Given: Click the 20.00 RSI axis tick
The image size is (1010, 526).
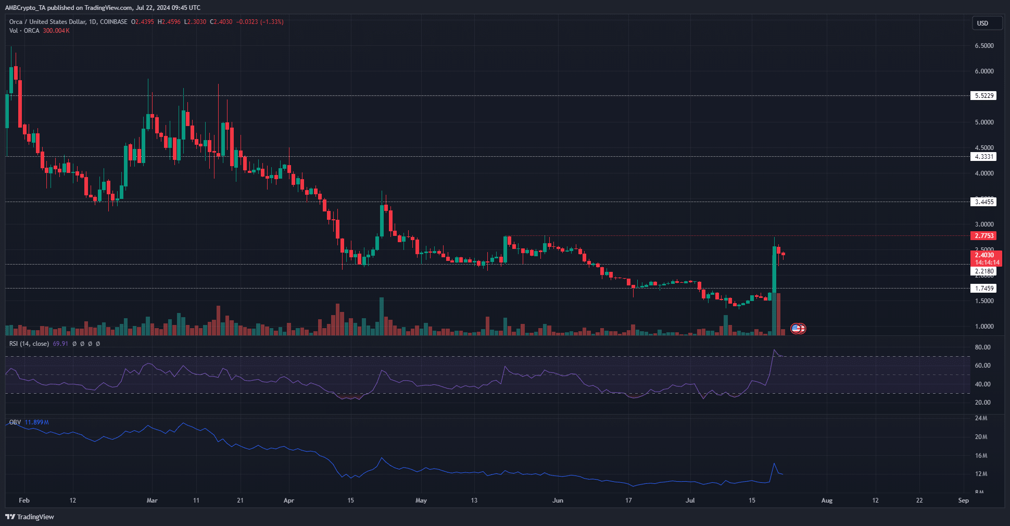Looking at the screenshot, I should (982, 403).
